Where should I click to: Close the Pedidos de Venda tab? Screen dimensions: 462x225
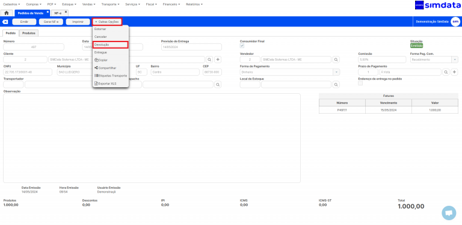coord(48,12)
